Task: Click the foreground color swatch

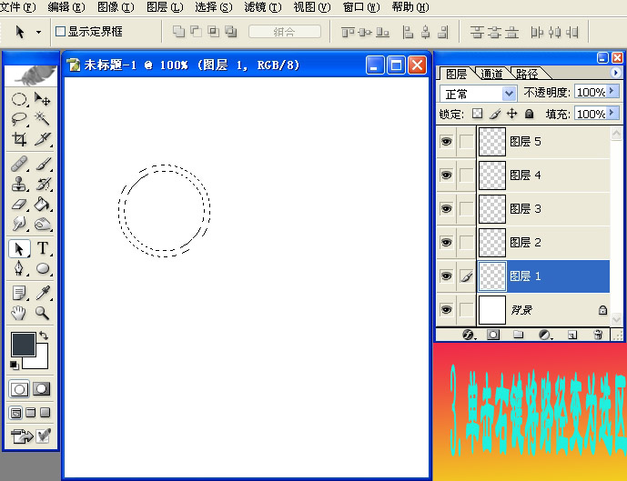Action: click(22, 344)
